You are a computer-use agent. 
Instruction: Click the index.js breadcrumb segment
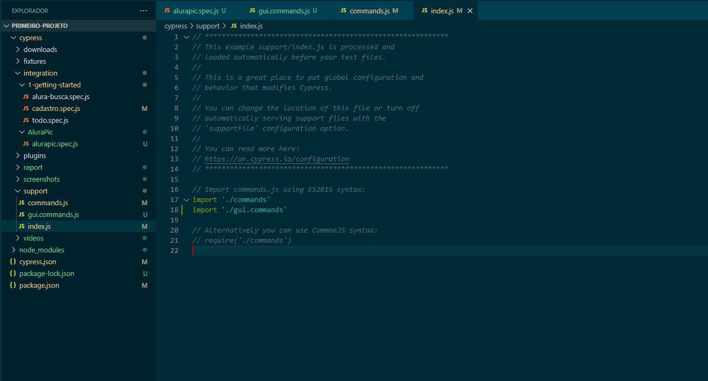[x=251, y=26]
